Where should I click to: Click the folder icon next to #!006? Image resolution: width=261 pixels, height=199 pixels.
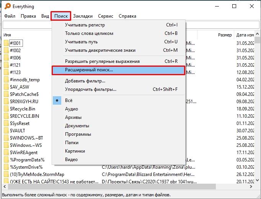click(x=6, y=58)
